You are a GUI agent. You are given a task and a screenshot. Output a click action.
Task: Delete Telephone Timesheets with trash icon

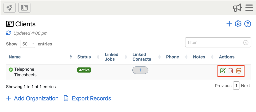pyautogui.click(x=231, y=71)
